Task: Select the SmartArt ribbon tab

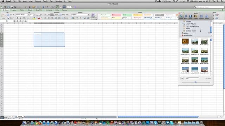Action: (39, 10)
